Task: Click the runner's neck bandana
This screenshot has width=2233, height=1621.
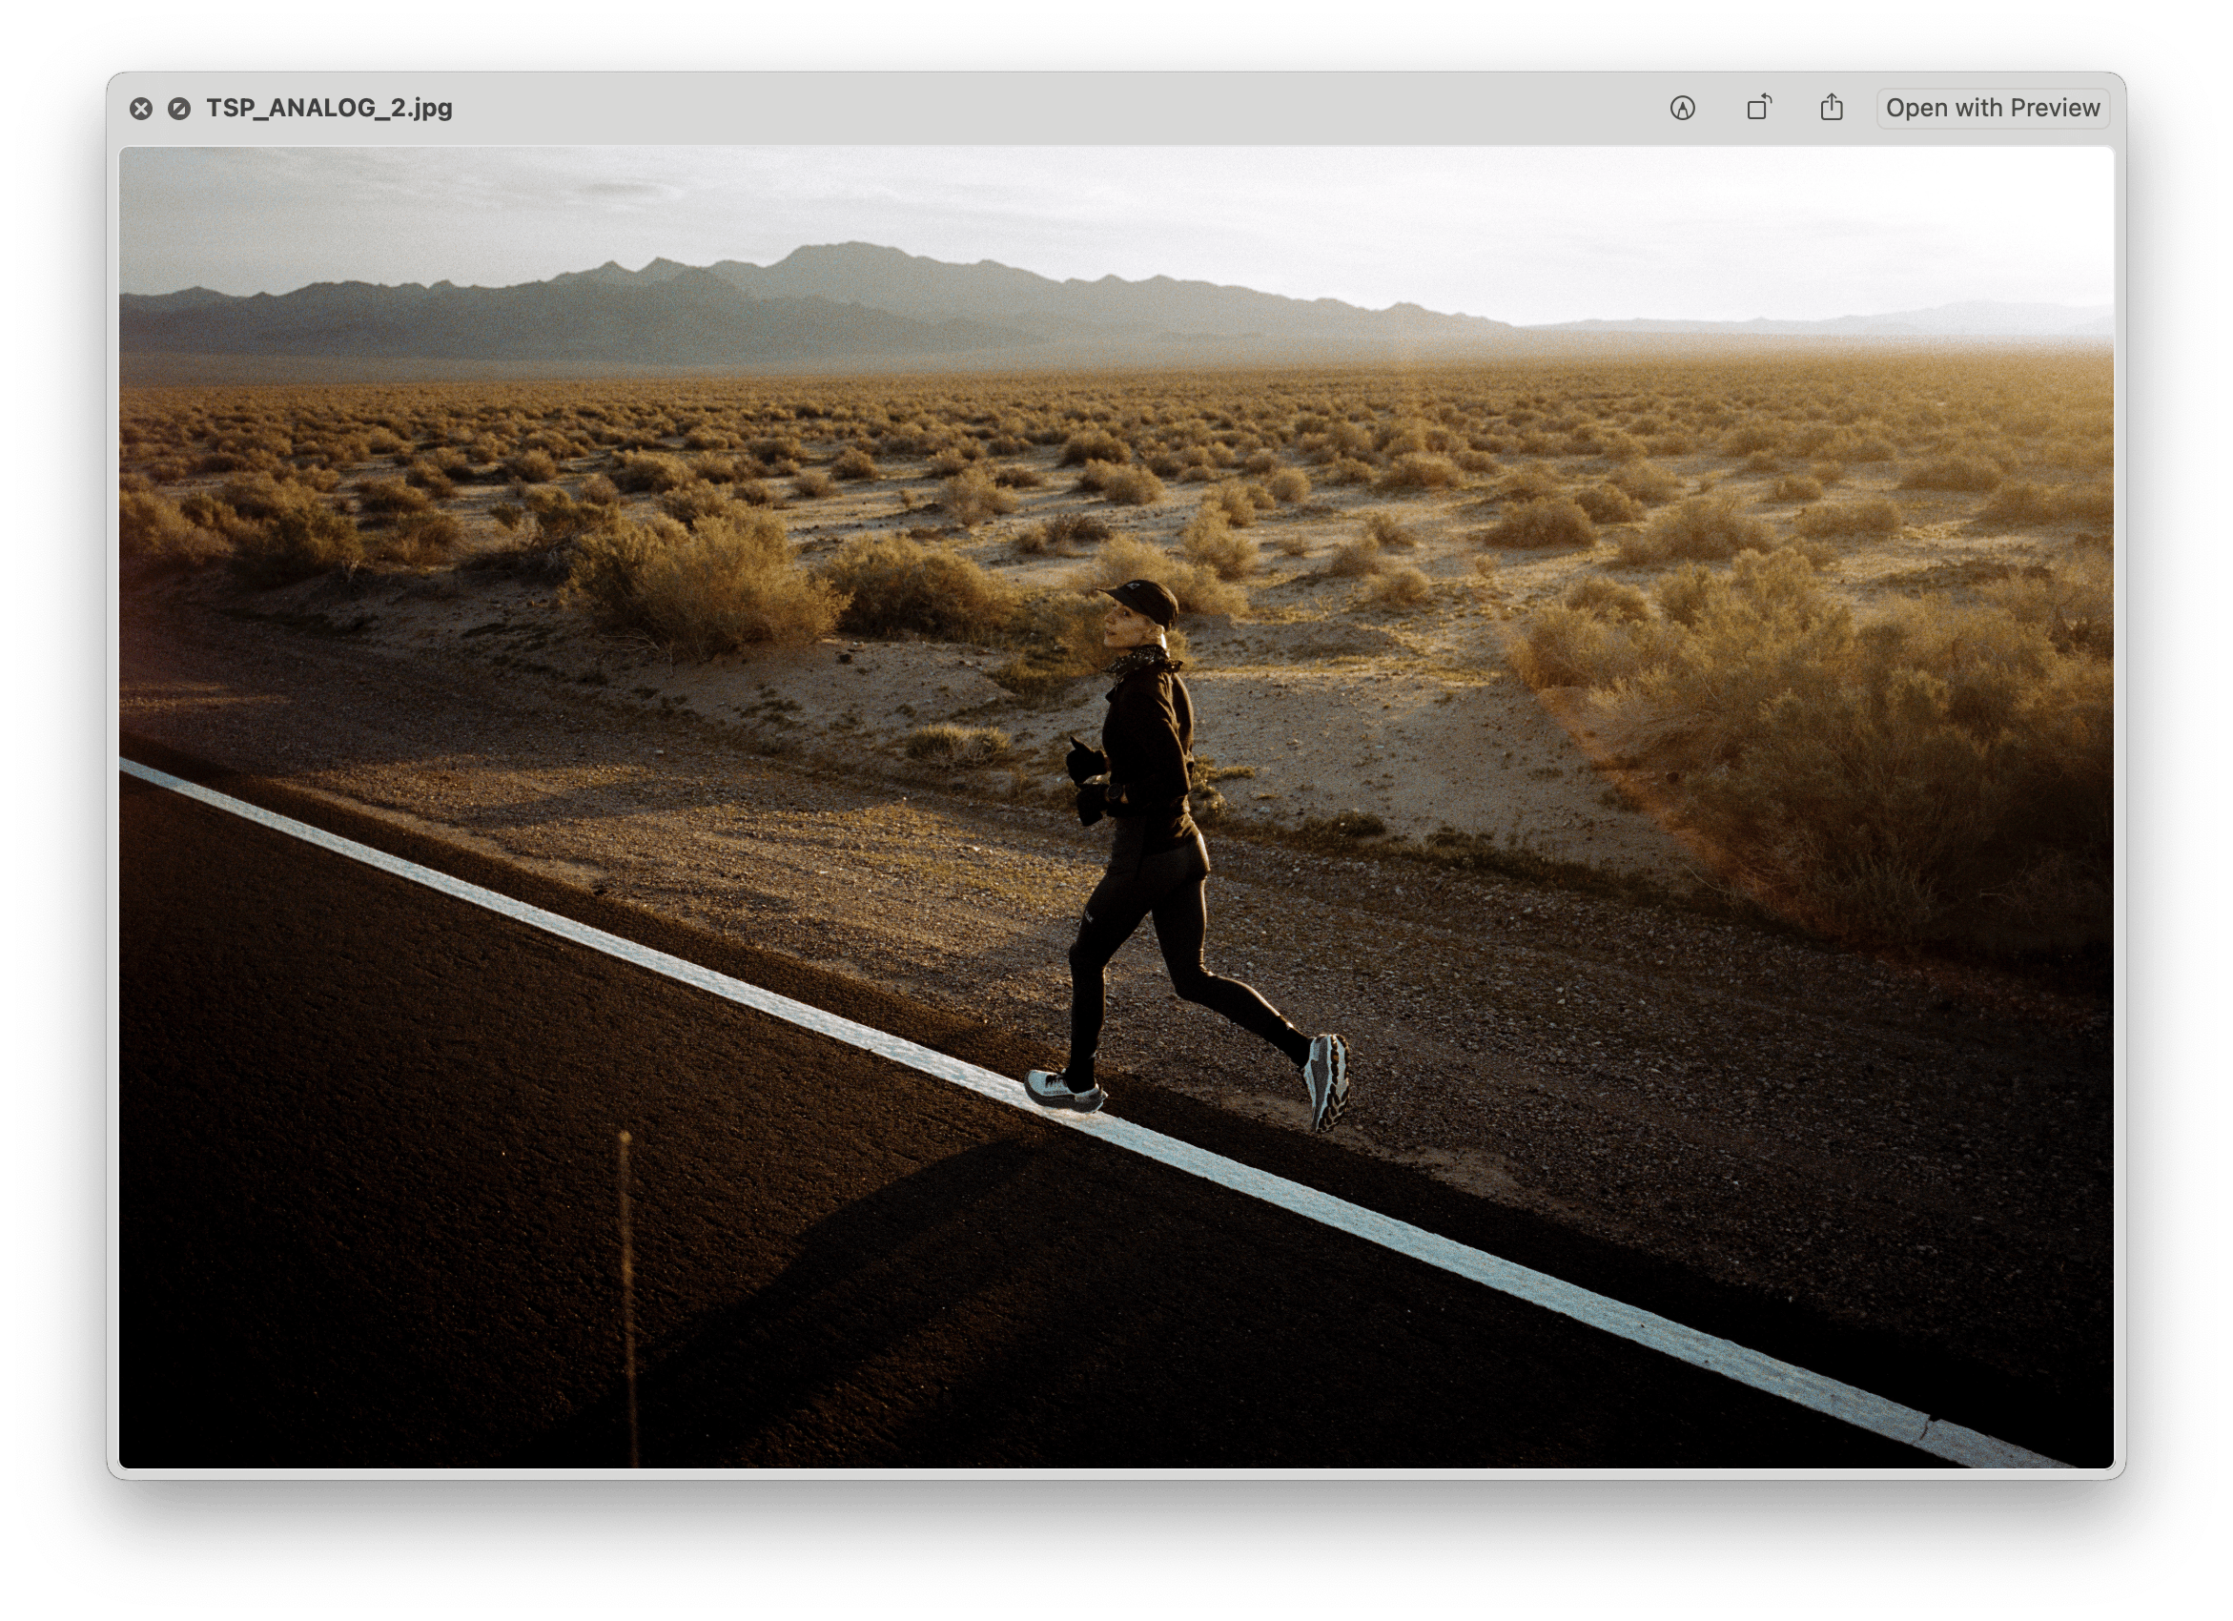Action: coord(1142,659)
